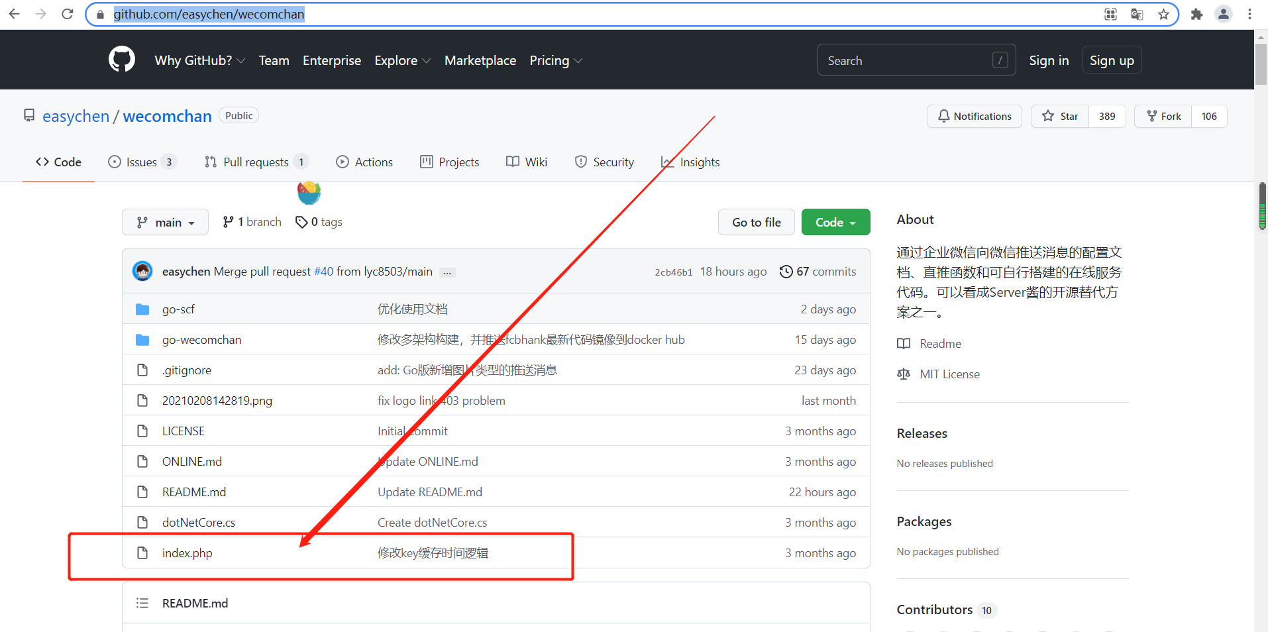
Task: Click the Go to file button
Action: point(756,222)
